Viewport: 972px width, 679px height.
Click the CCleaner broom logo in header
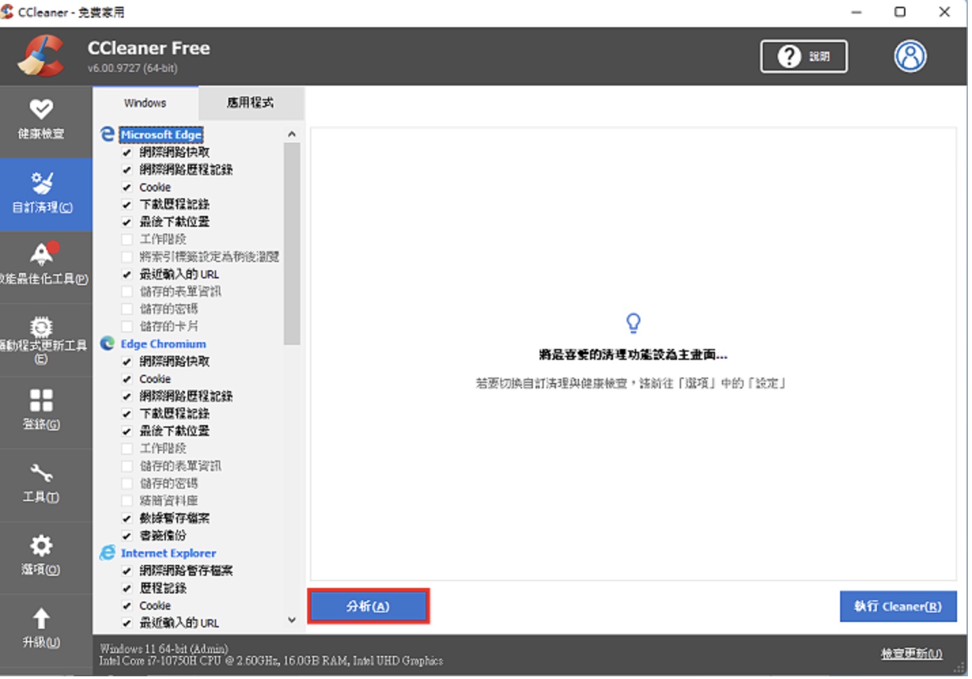41,56
